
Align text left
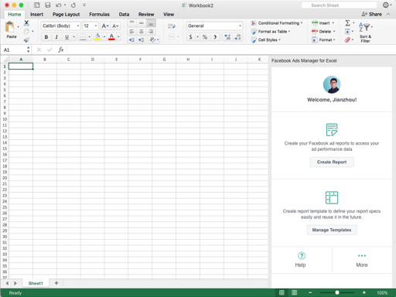[131, 32]
